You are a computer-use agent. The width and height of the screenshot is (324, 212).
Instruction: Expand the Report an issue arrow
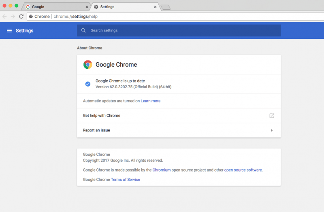point(272,130)
